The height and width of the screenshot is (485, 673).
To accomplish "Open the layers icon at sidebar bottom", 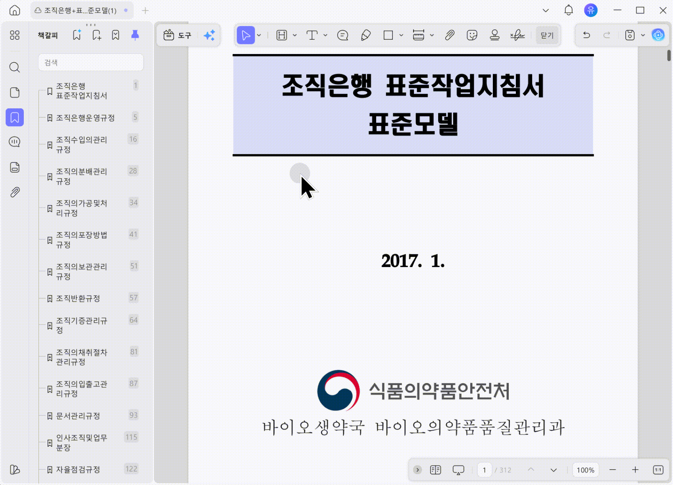I will [x=15, y=470].
